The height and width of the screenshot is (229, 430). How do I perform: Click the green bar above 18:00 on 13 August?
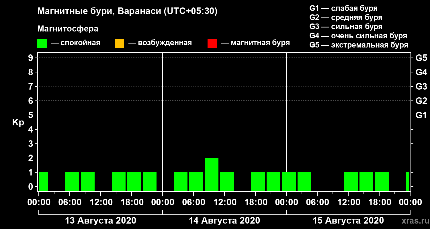(x=134, y=181)
